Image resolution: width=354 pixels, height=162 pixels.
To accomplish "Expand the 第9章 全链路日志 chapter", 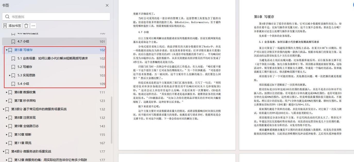I will coord(7,126).
